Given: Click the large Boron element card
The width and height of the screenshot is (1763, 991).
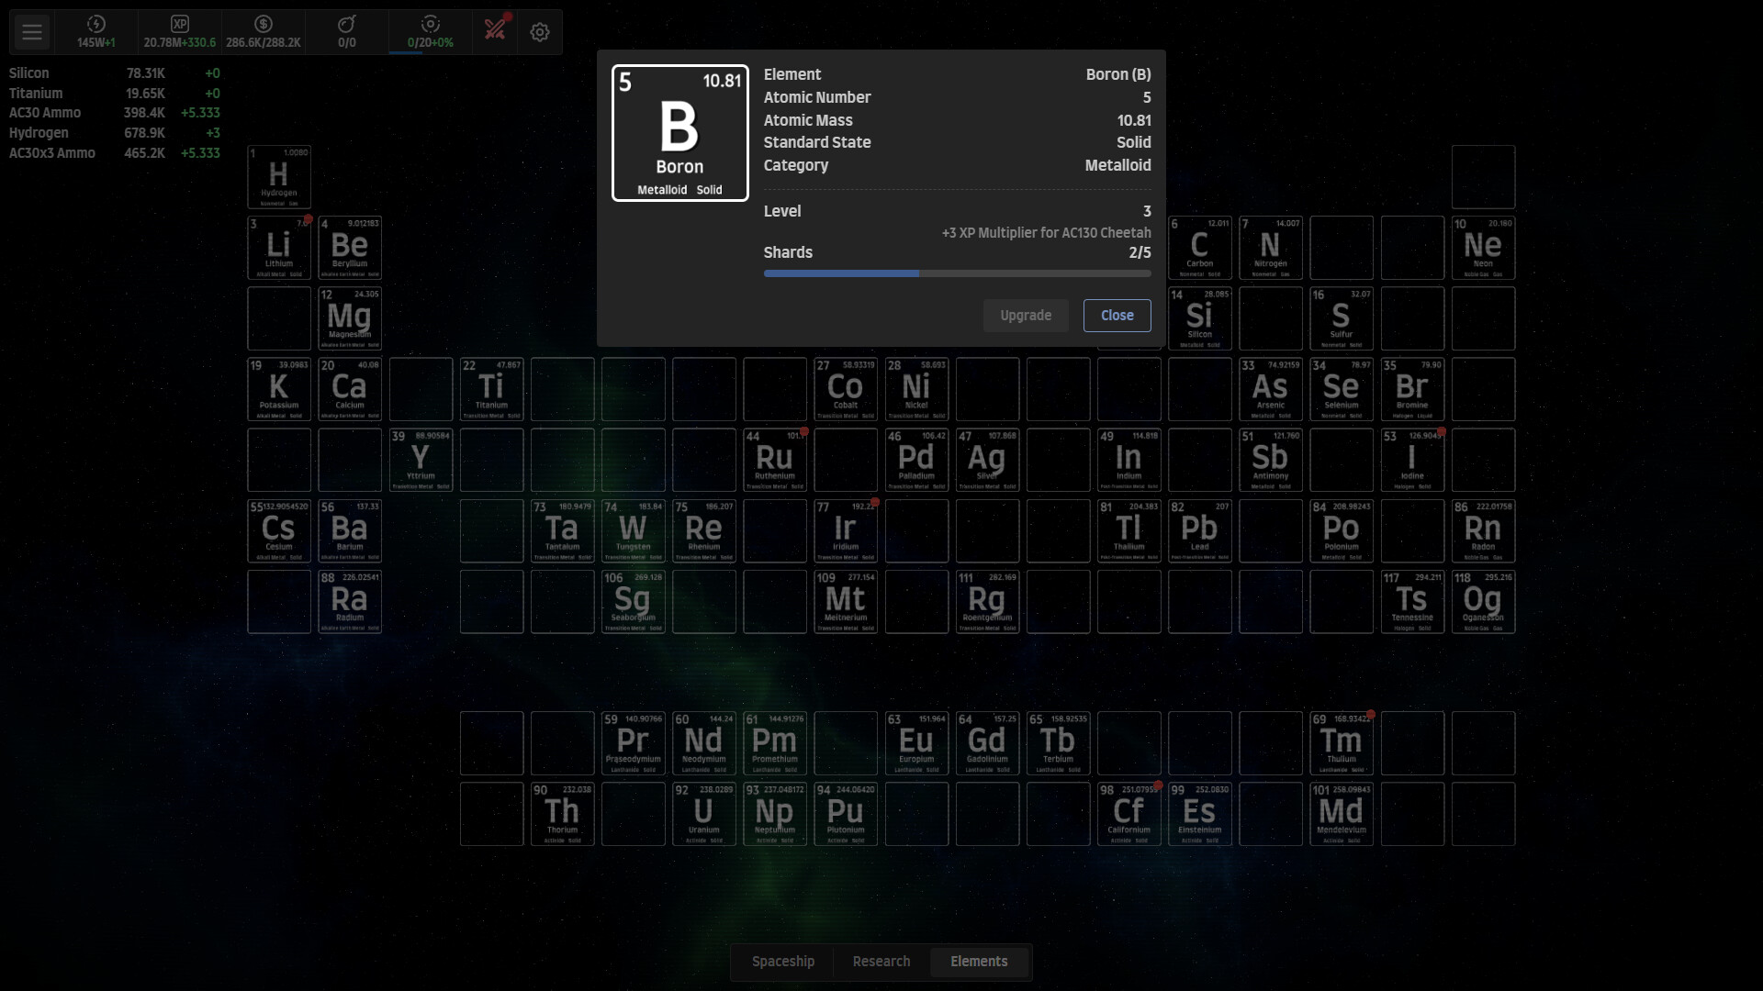Looking at the screenshot, I should pyautogui.click(x=679, y=133).
